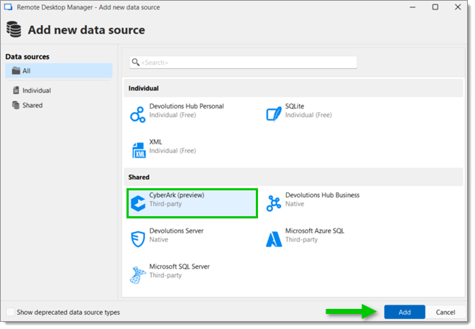Click the Devolutions Hub Business icon
Screen dimensions: 475x329
tap(274, 203)
